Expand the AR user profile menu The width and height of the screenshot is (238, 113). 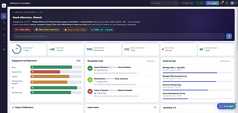click(x=233, y=3)
